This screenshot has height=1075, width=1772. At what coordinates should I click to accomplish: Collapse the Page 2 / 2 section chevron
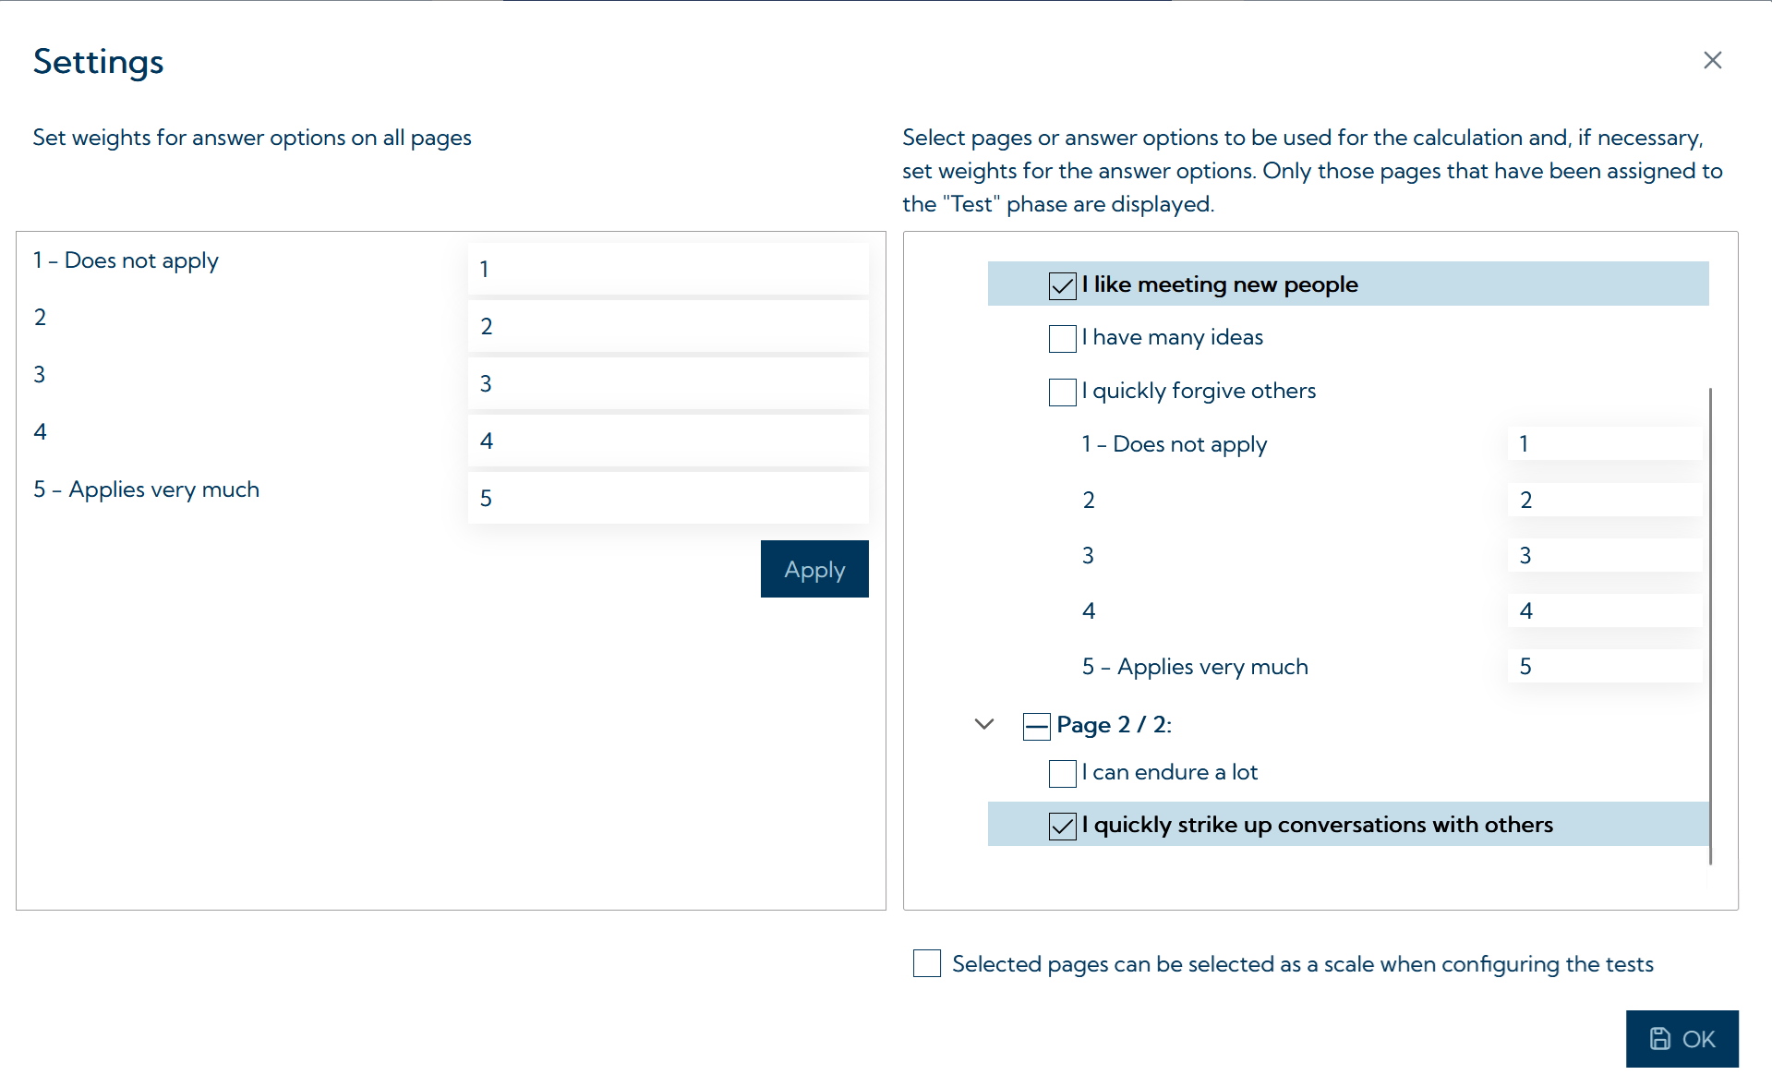coord(983,724)
